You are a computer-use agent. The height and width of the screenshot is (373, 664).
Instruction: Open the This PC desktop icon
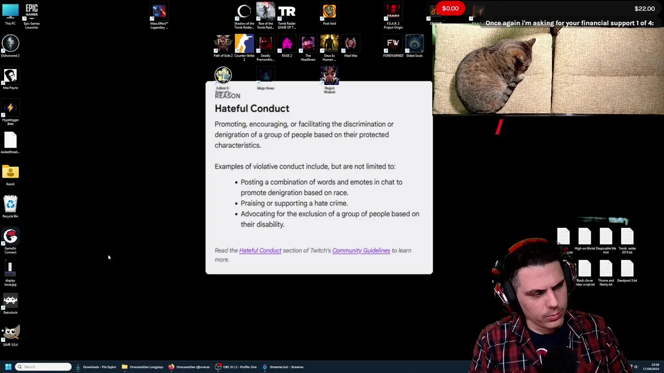[10, 15]
